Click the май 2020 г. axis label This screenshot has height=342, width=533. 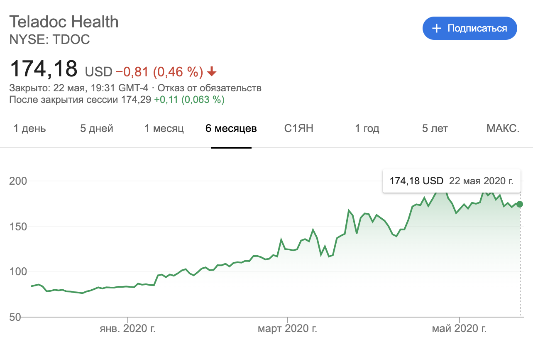460,329
